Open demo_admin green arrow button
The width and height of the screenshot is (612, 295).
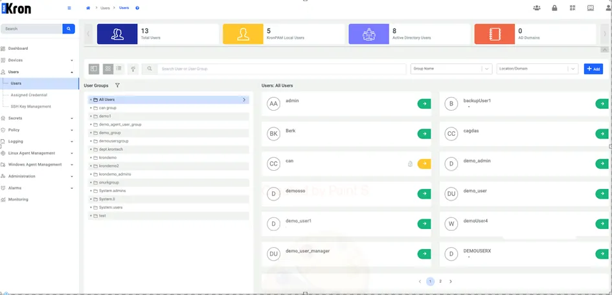click(x=602, y=164)
